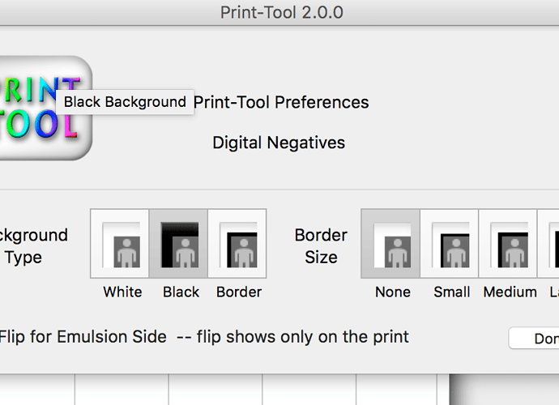This screenshot has width=559, height=405.
Task: Click the Digital Negatives heading
Action: [x=279, y=143]
